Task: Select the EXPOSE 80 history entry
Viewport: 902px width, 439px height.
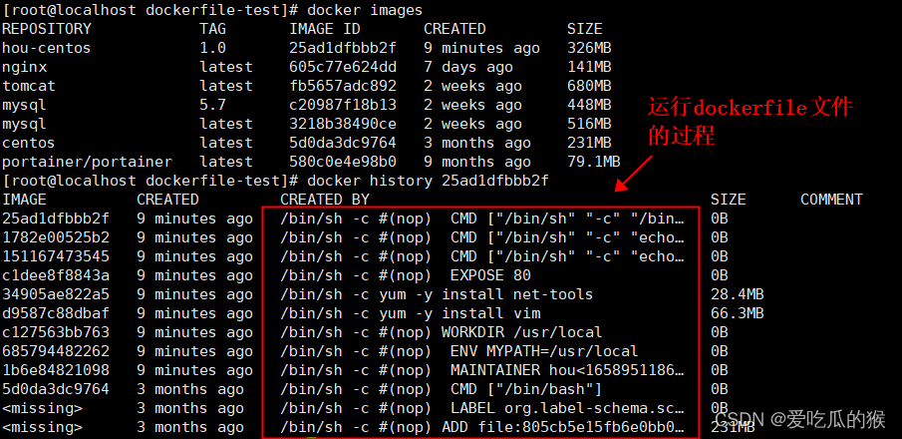Action: [406, 276]
